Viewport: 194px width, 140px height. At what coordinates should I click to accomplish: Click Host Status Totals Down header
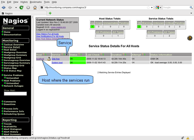click(99, 23)
